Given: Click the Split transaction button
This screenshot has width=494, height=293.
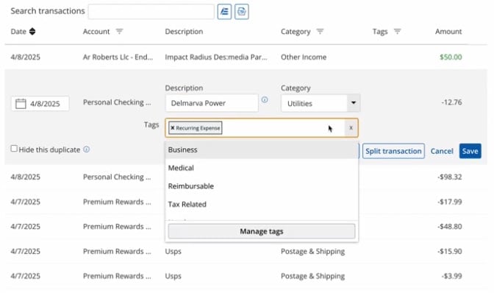Looking at the screenshot, I should (x=393, y=151).
